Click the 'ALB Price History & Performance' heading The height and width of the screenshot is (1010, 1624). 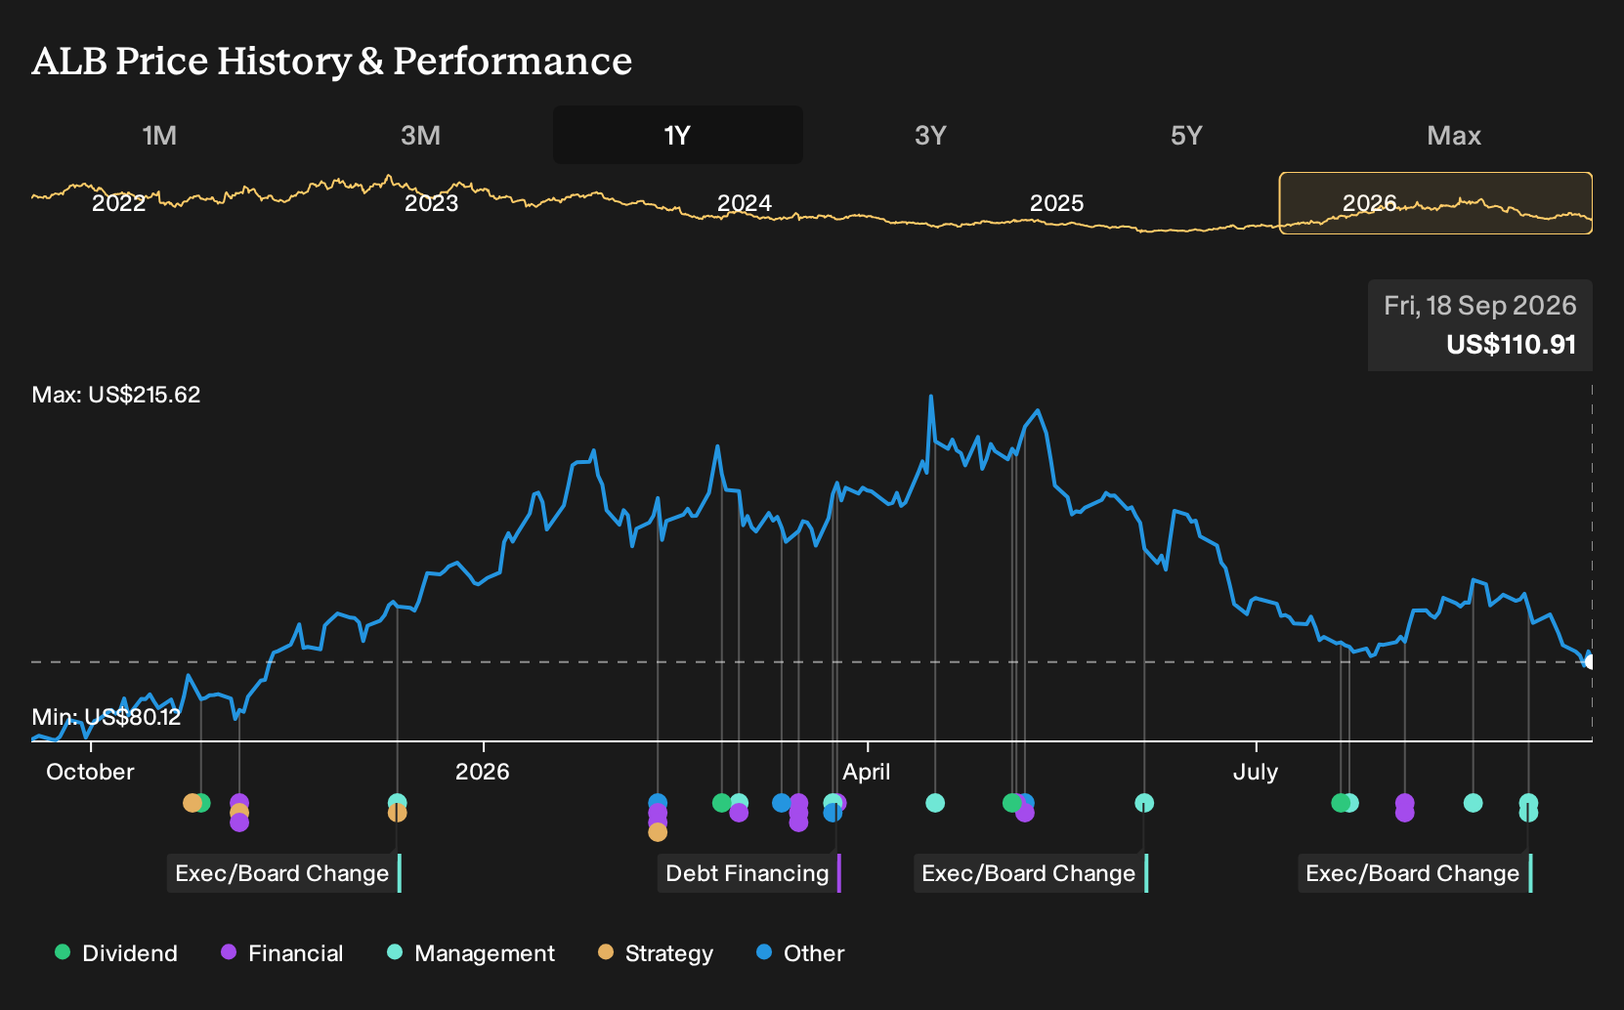pyautogui.click(x=332, y=62)
